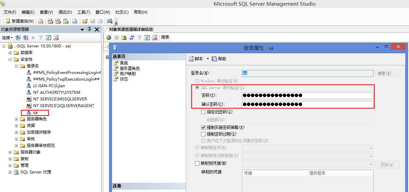Refresh the Object Explorer tree
Screen dimensions: 409x192
point(48,38)
